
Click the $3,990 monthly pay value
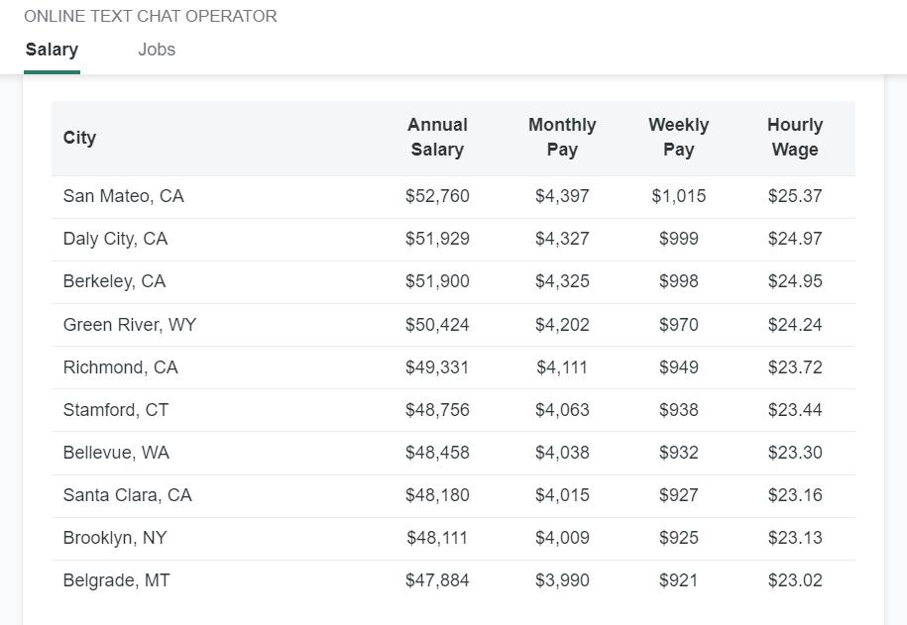[x=562, y=580]
